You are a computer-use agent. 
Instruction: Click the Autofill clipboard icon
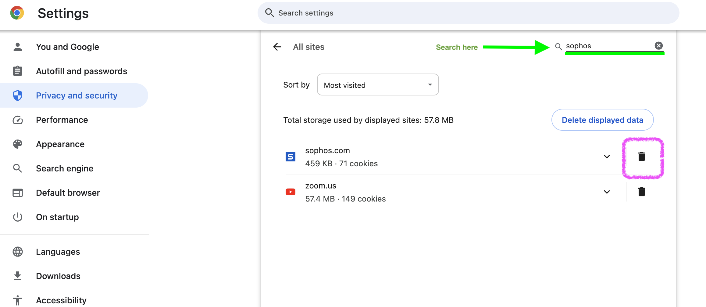point(18,71)
